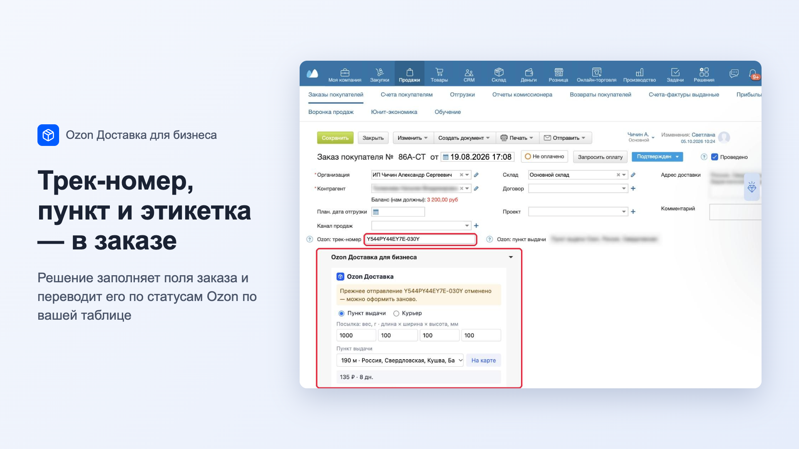
Task: Open the Решения apps icon
Action: point(704,72)
